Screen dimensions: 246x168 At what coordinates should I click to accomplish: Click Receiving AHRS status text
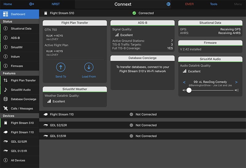pos(229,33)
